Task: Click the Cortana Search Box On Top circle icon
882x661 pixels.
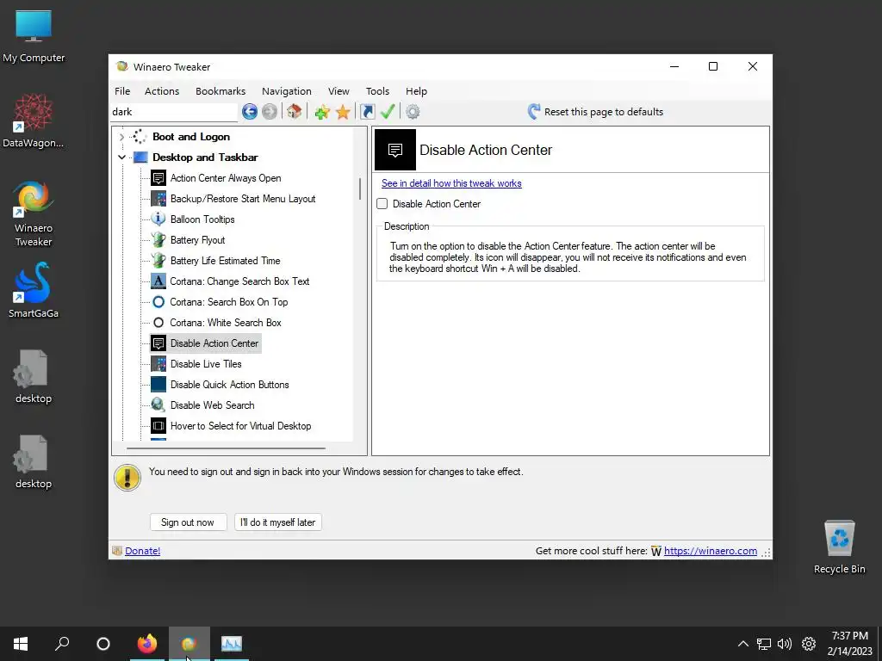Action: [158, 302]
